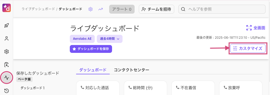Click the ヘルプを参照 search field

(222, 9)
